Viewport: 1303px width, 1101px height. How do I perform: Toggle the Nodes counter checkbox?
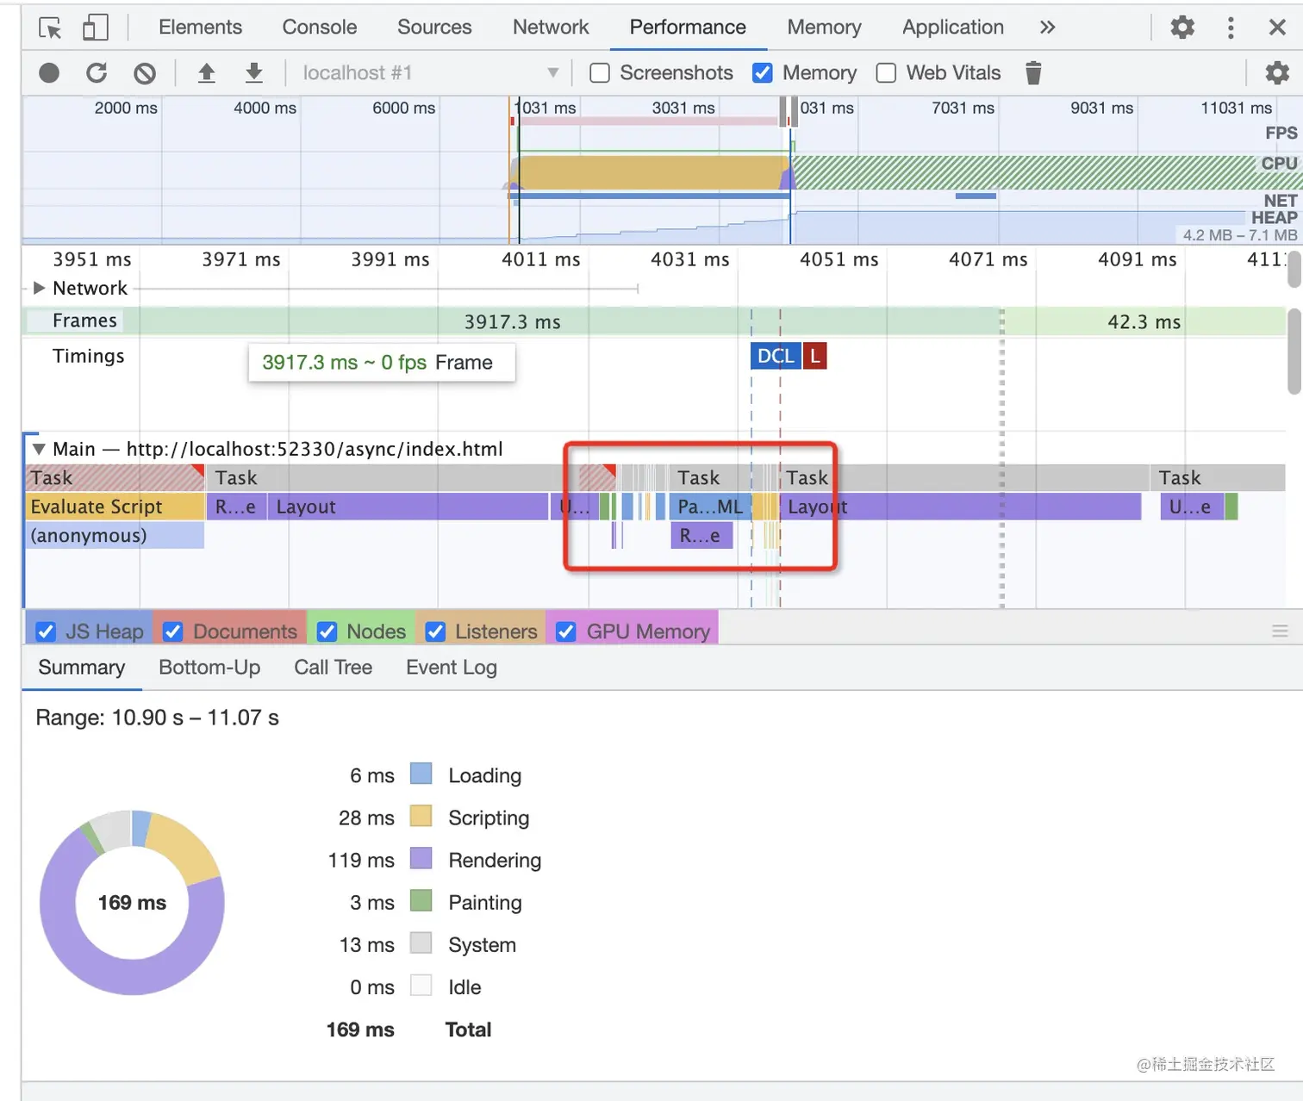pos(327,632)
